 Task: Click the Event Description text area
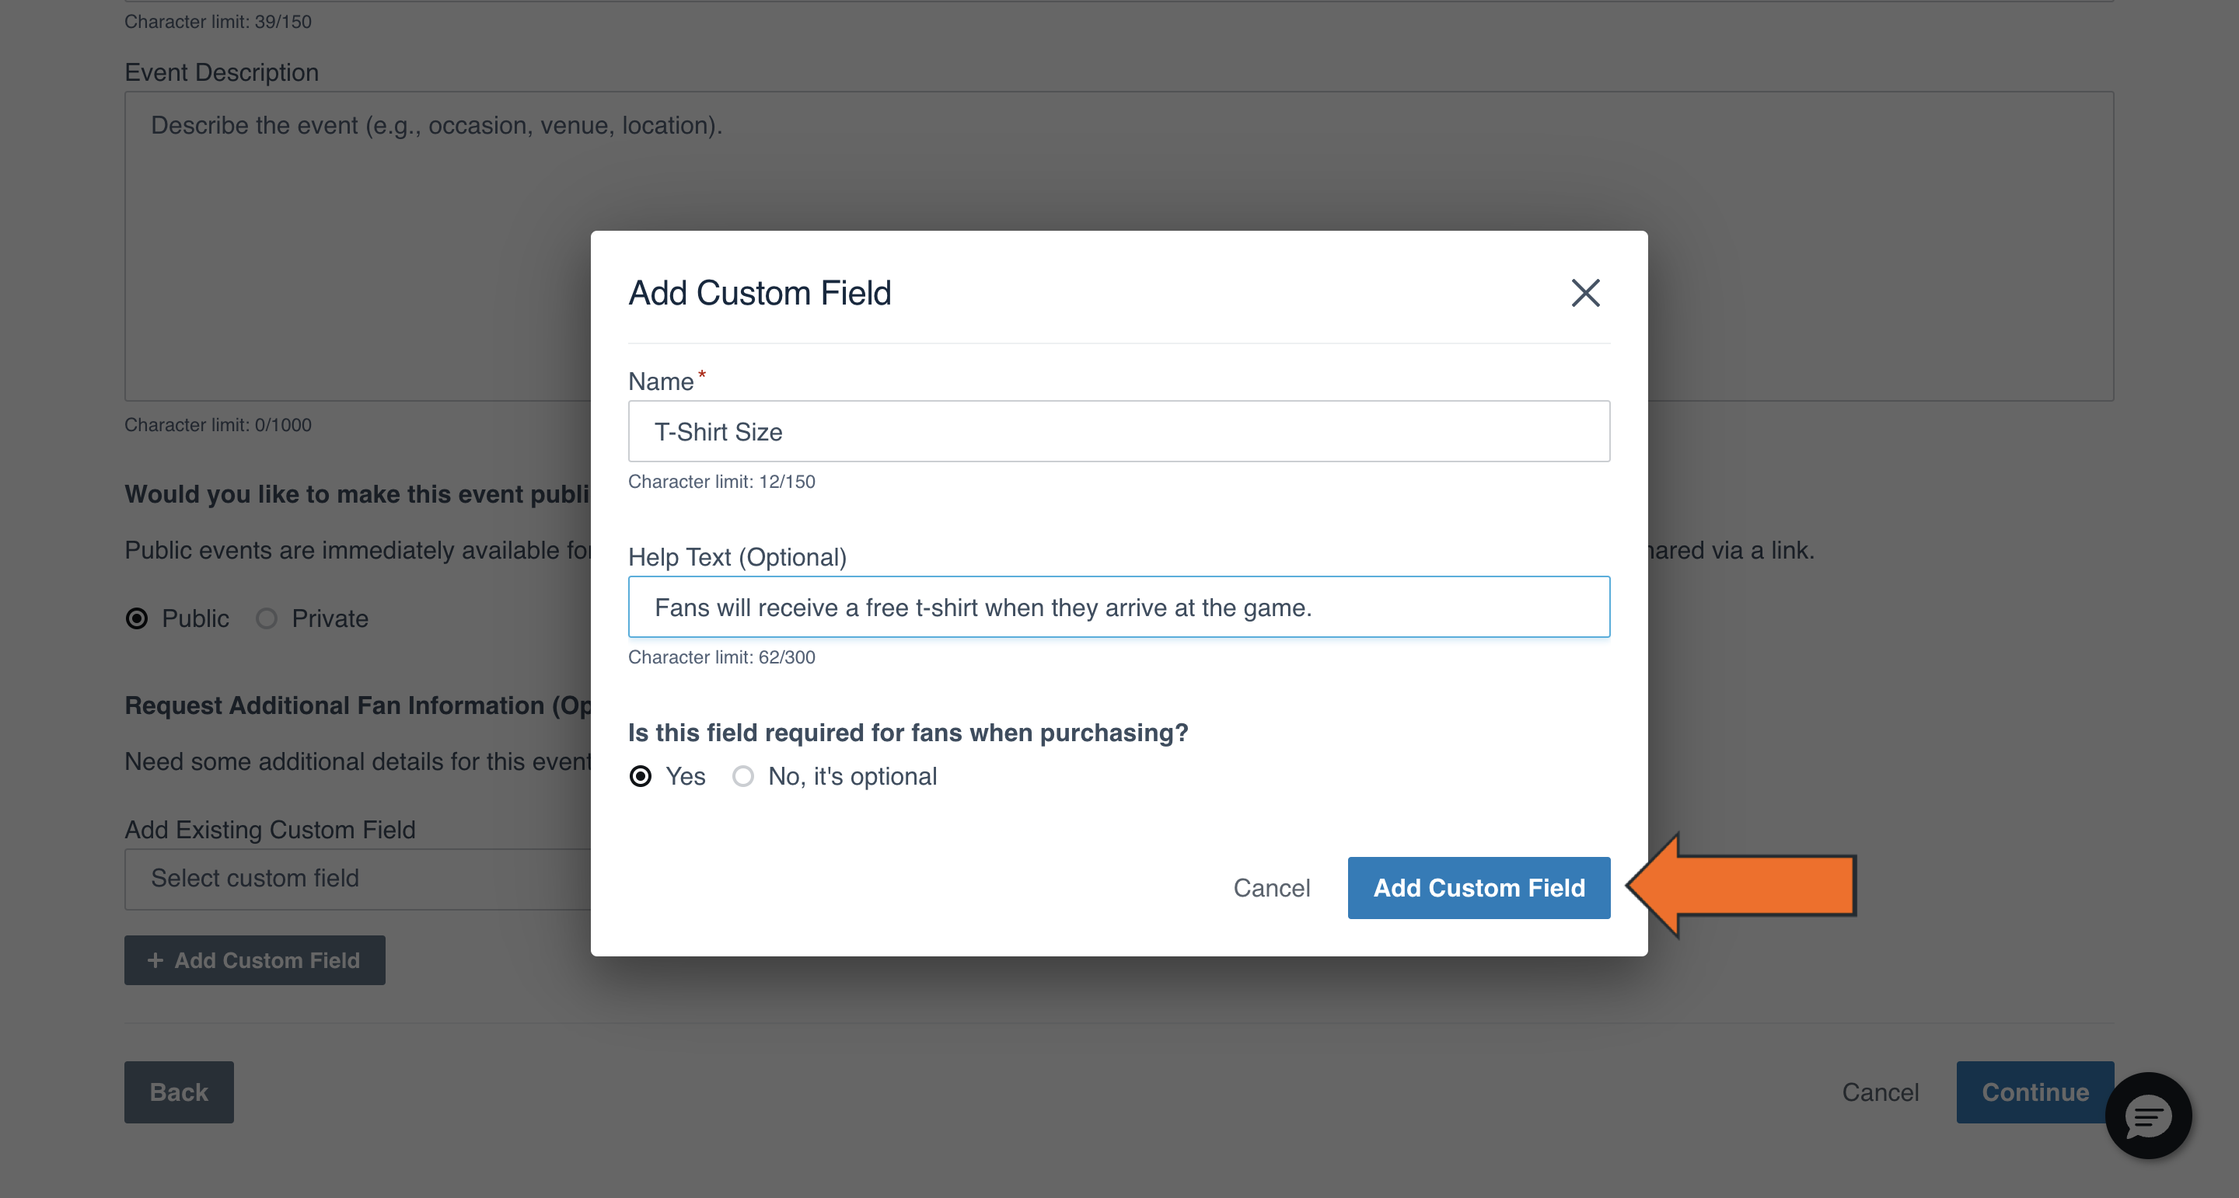[1119, 246]
